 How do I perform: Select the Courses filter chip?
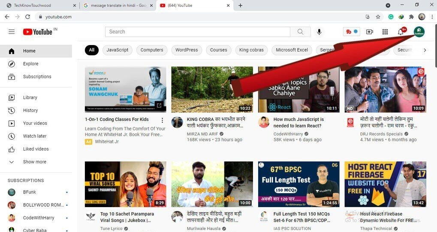pyautogui.click(x=219, y=50)
